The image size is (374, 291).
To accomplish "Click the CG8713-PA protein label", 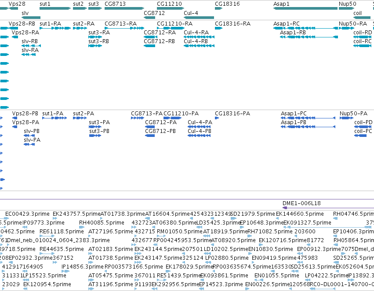I will coord(147,114).
